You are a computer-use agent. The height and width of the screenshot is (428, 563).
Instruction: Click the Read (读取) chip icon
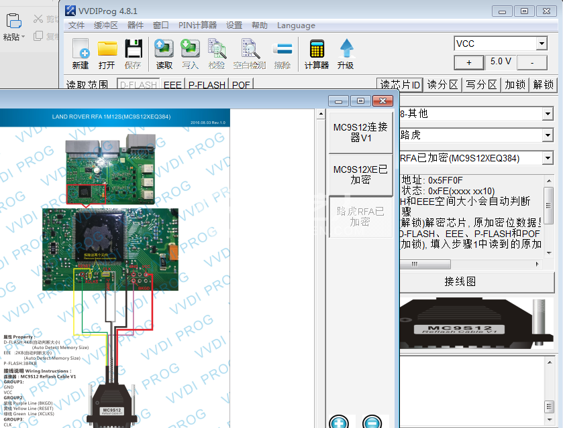pyautogui.click(x=164, y=48)
